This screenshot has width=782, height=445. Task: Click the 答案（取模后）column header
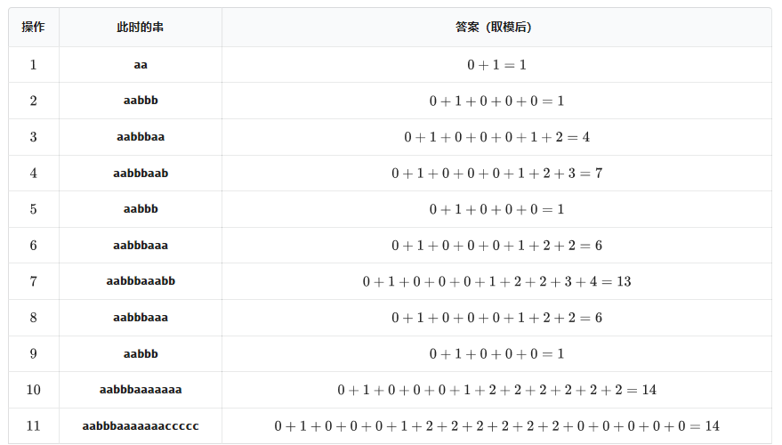(x=496, y=28)
